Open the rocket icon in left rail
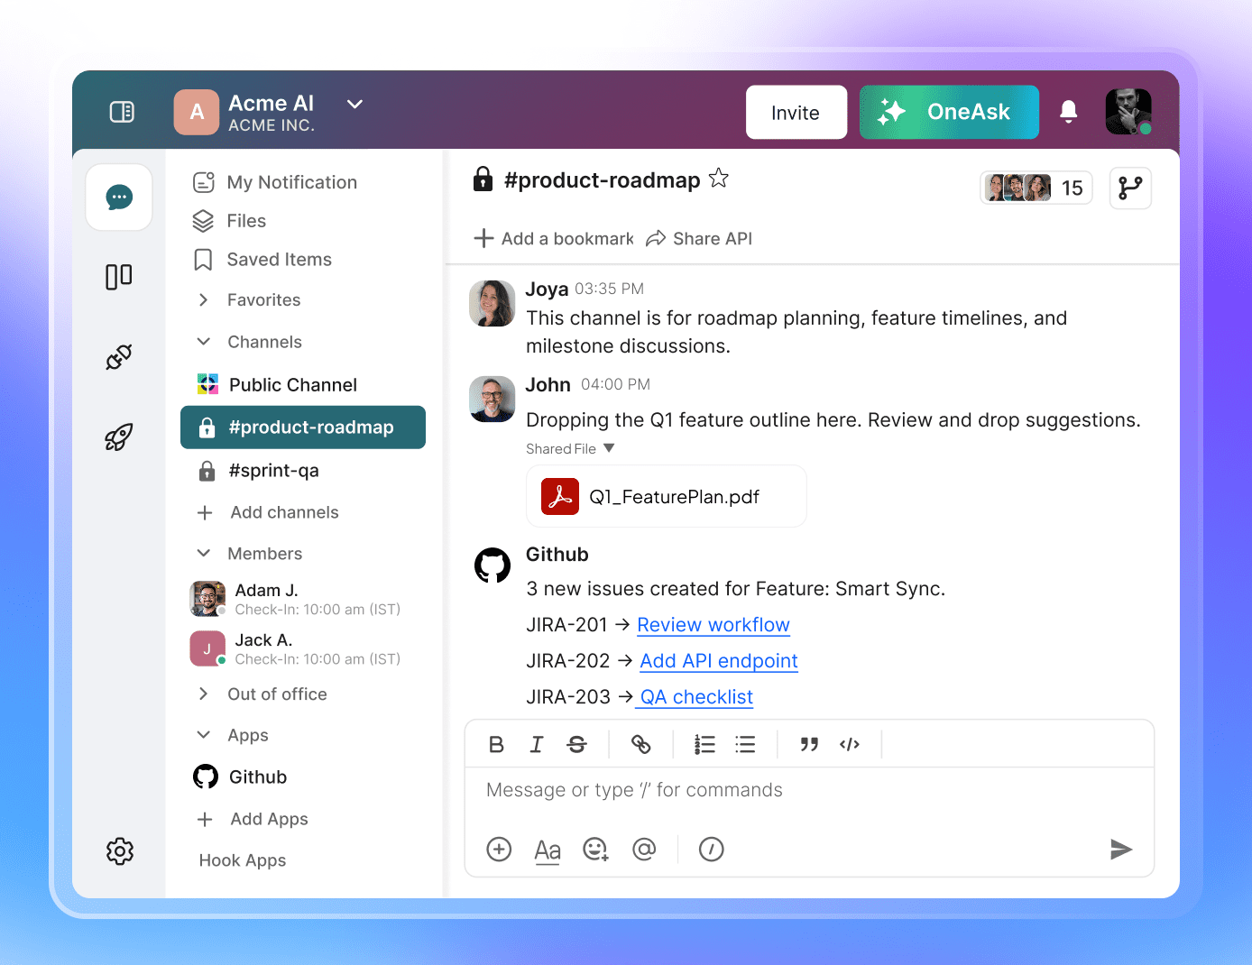The height and width of the screenshot is (965, 1252). coord(119,437)
